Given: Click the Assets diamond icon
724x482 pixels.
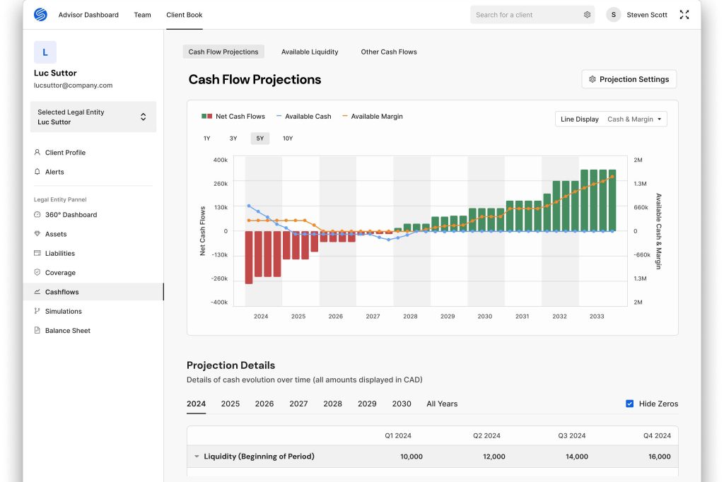Looking at the screenshot, I should click(37, 234).
